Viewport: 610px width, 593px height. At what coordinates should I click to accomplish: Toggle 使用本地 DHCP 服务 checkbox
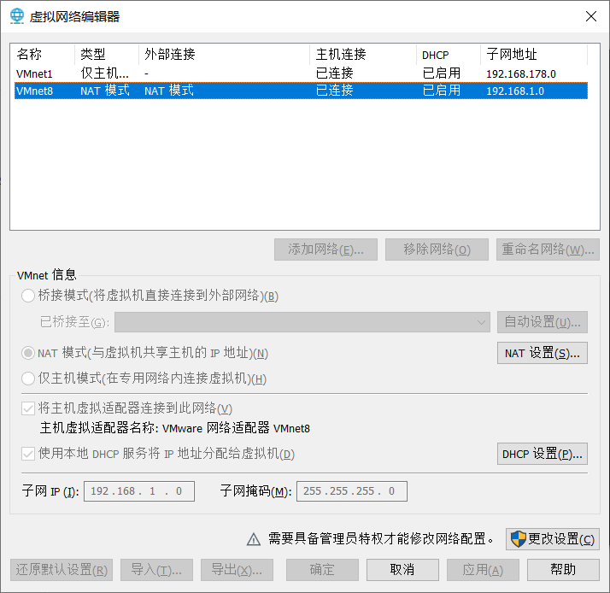point(28,454)
